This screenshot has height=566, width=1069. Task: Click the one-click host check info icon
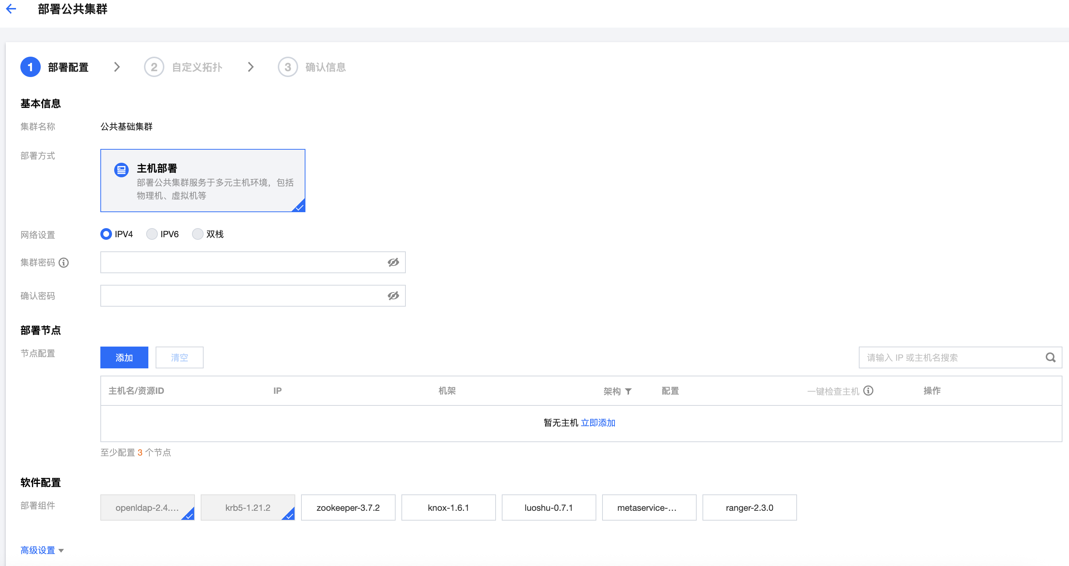point(868,391)
